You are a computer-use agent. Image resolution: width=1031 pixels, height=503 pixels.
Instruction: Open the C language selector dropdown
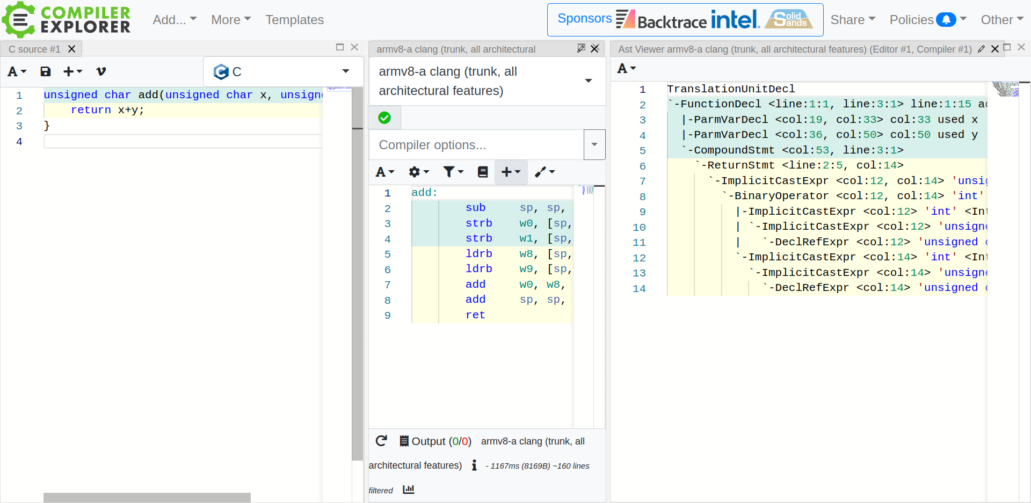click(282, 71)
